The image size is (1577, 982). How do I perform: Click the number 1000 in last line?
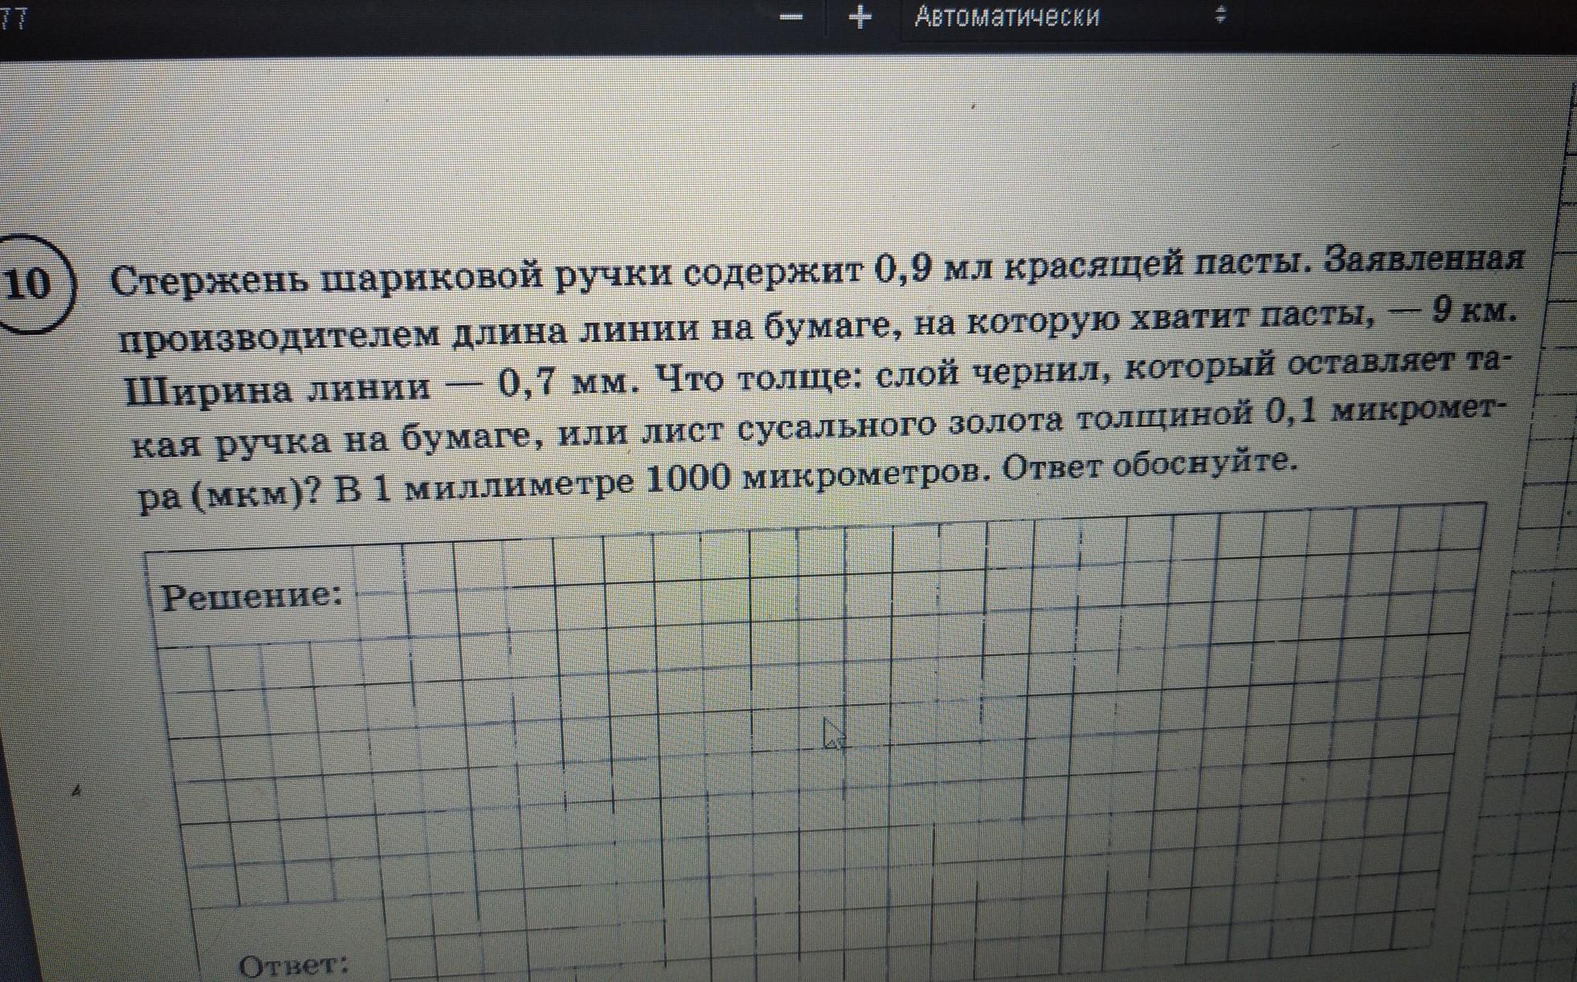point(688,479)
